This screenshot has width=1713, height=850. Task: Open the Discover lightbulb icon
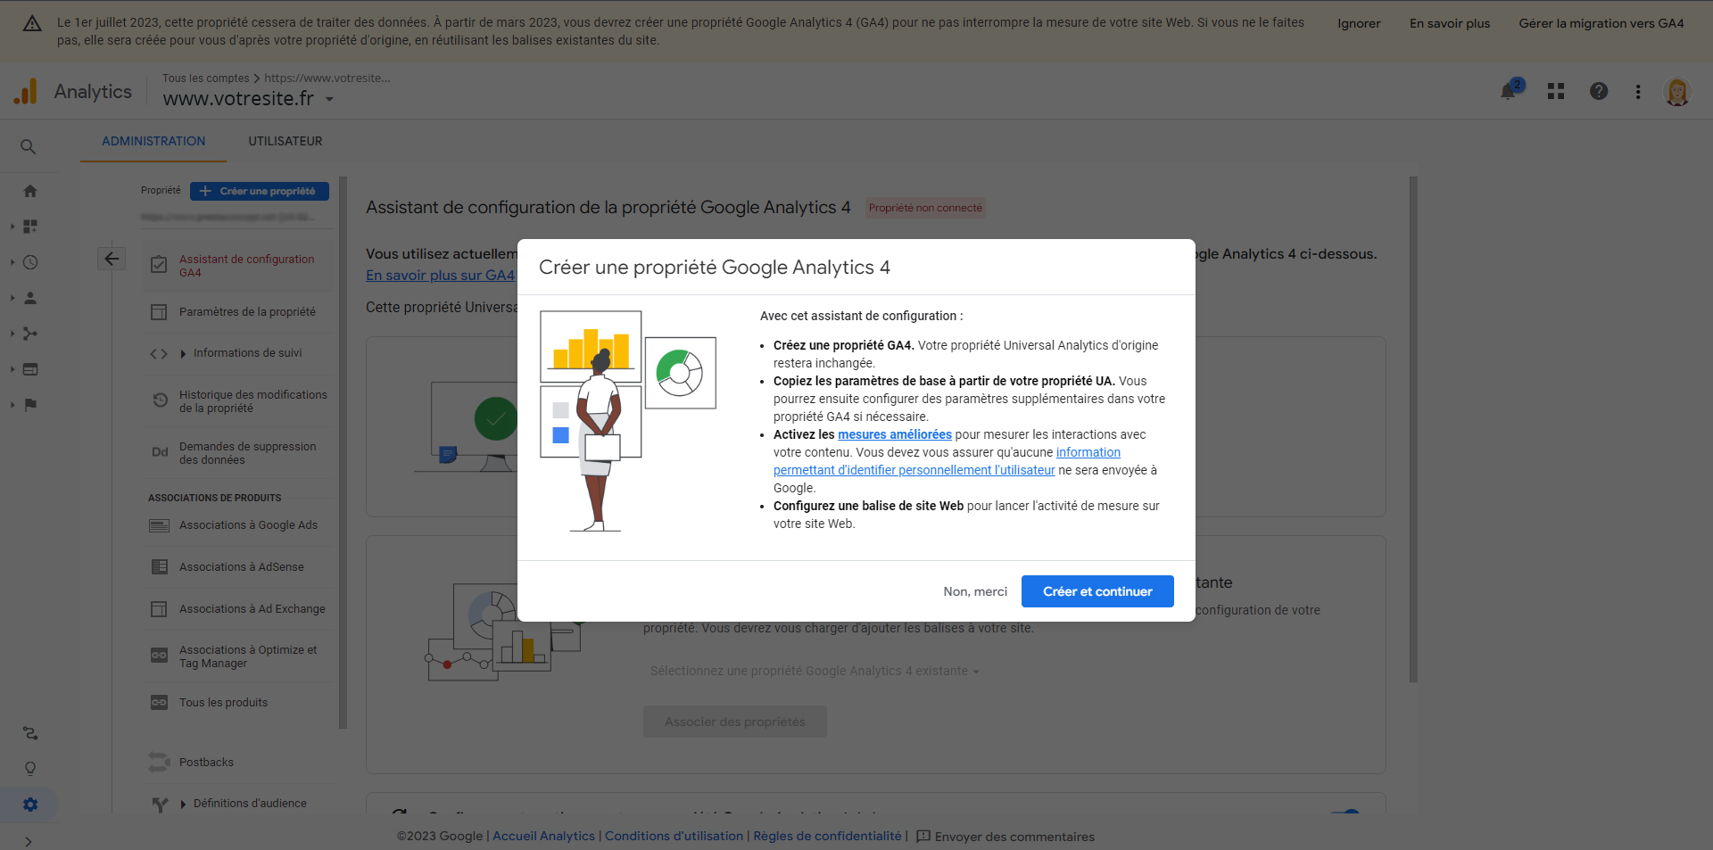tap(30, 769)
